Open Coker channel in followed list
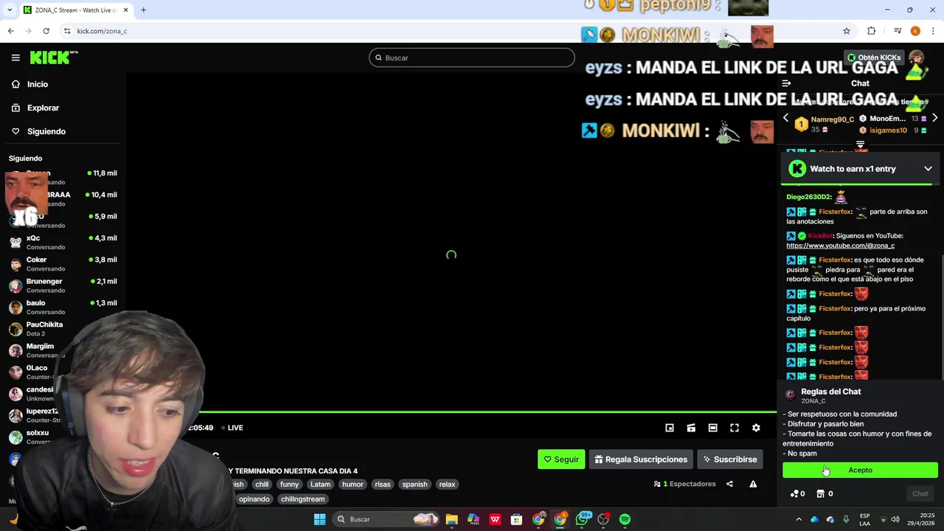Screen dimensions: 944x531 point(63,263)
